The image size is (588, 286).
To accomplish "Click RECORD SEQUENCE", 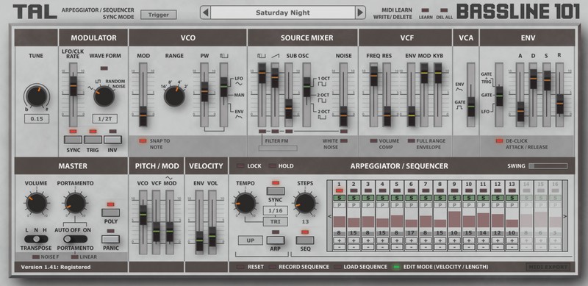I will [273, 267].
